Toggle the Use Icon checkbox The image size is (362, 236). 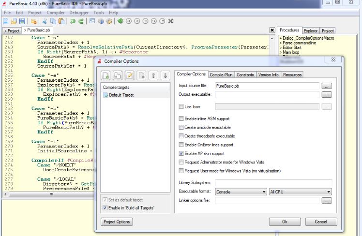(x=181, y=106)
